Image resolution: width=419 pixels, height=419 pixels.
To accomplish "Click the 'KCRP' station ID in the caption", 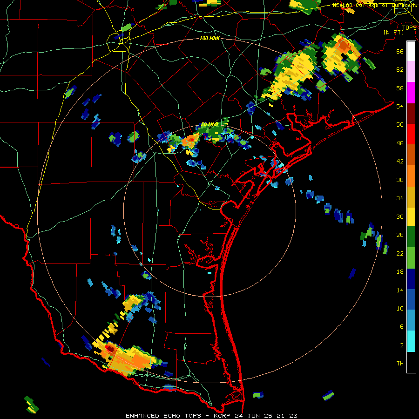I will tap(223, 416).
